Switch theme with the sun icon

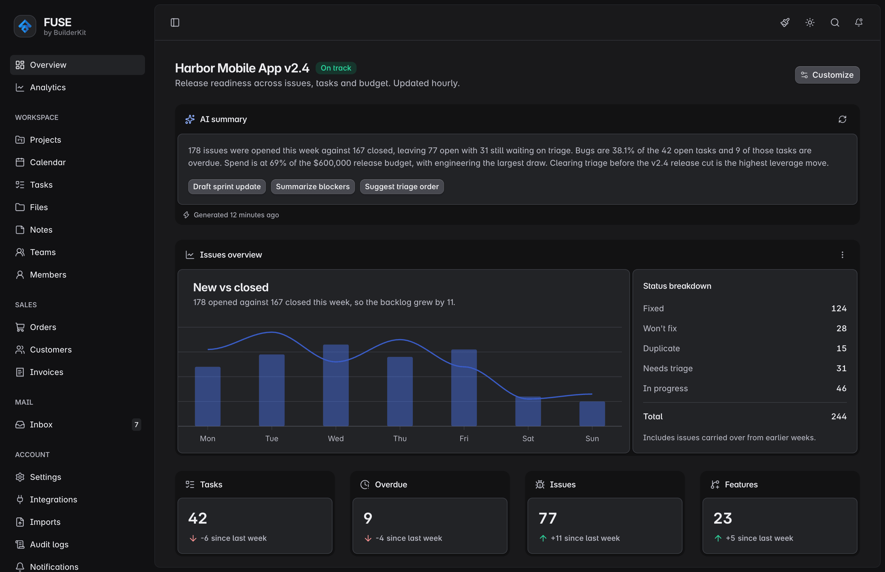(810, 23)
